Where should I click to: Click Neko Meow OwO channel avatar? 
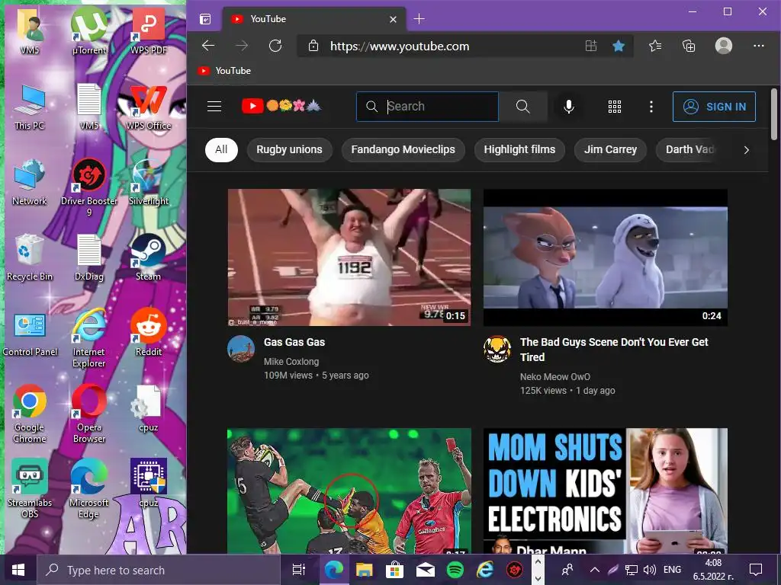click(497, 349)
